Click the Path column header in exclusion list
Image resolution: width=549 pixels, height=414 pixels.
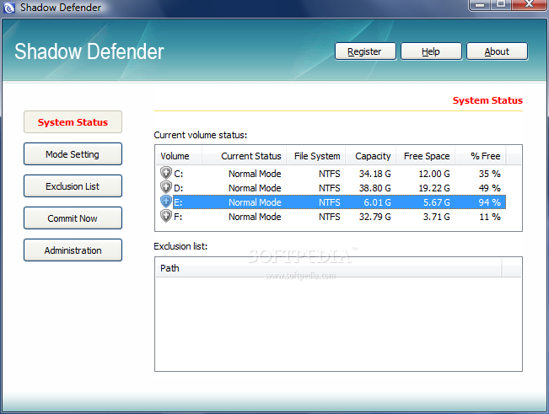click(x=329, y=268)
